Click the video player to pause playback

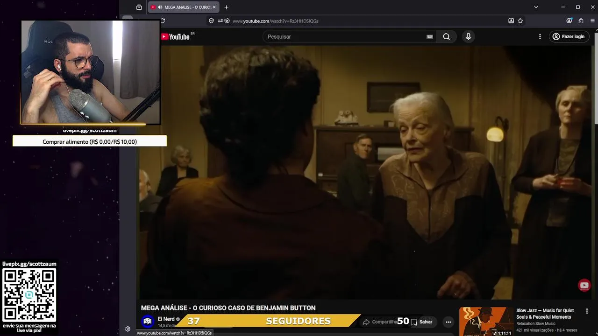(366, 173)
